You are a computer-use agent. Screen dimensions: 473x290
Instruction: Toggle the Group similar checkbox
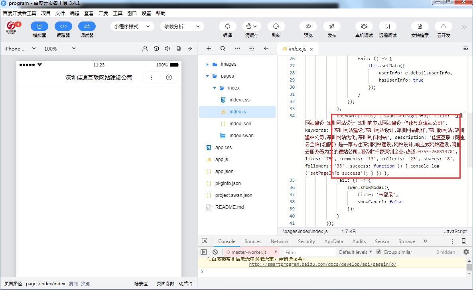pyautogui.click(x=378, y=252)
